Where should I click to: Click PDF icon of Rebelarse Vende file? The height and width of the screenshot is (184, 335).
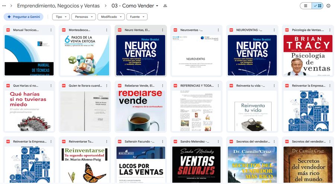tap(119, 85)
